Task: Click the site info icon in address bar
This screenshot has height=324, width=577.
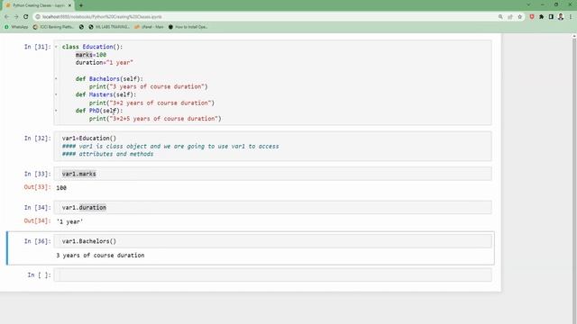Action: coord(38,16)
